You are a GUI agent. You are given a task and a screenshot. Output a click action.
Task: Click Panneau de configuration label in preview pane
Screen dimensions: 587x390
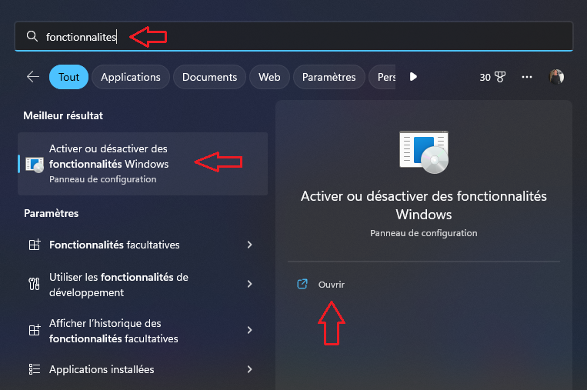pos(424,233)
